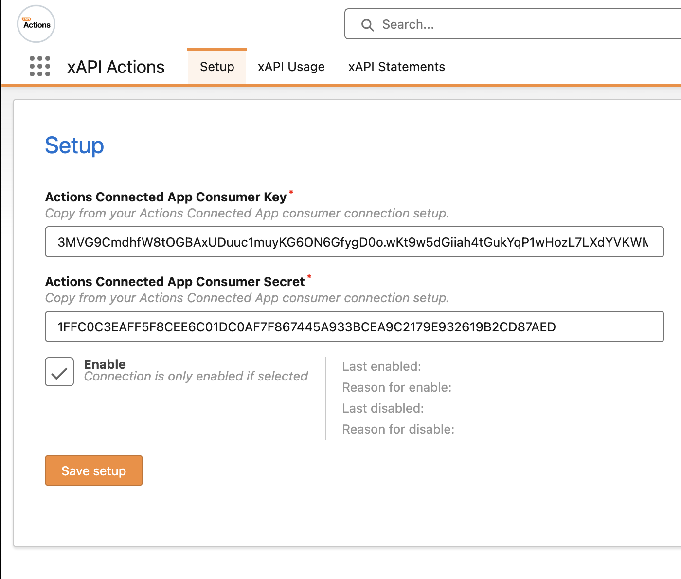681x579 pixels.
Task: Click into the Consumer Key field
Action: click(354, 242)
